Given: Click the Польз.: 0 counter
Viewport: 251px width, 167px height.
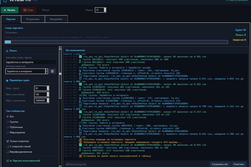Looking at the screenshot, I should pos(240,35).
